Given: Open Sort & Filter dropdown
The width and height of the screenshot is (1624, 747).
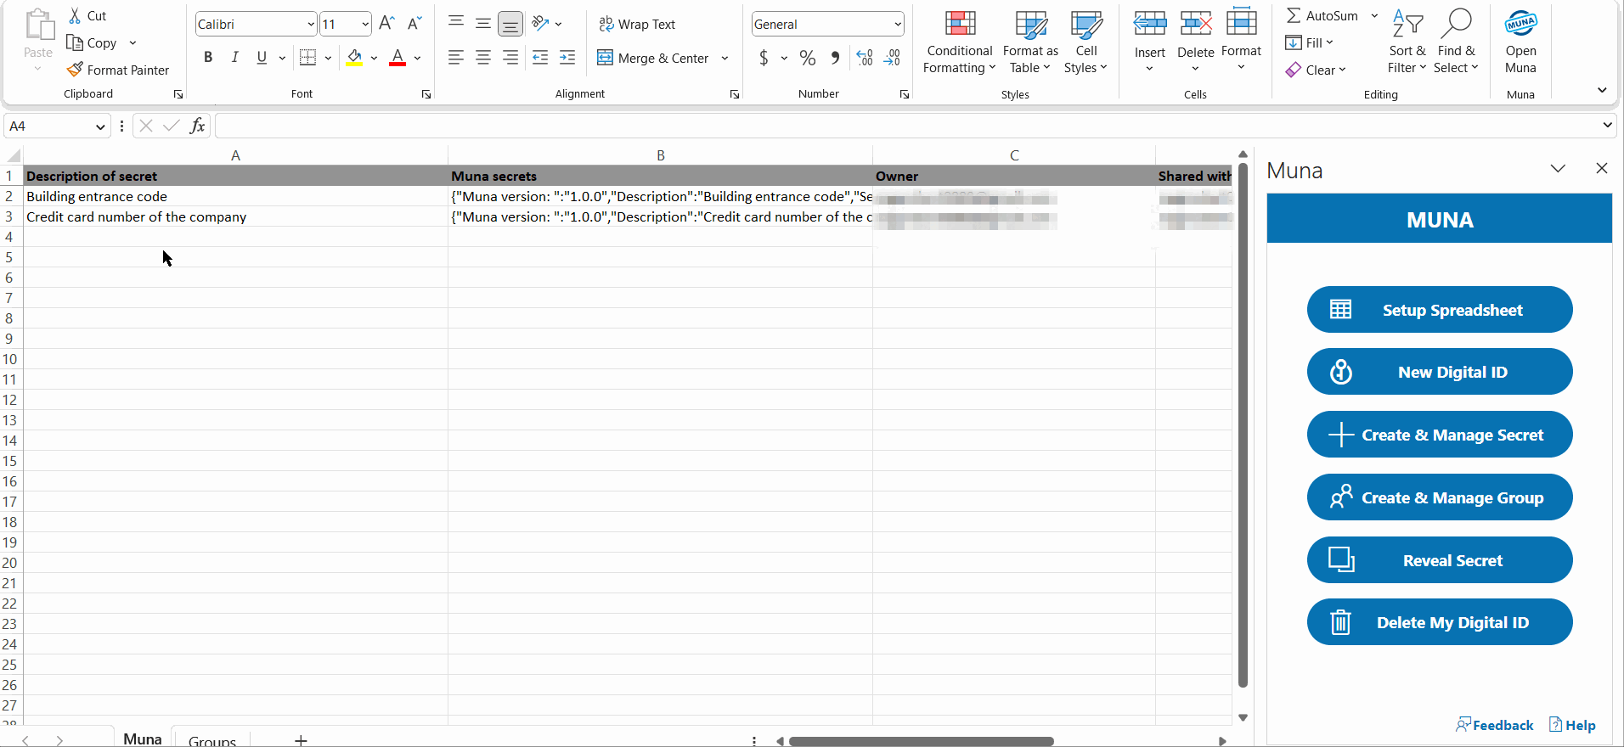Looking at the screenshot, I should (x=1407, y=42).
